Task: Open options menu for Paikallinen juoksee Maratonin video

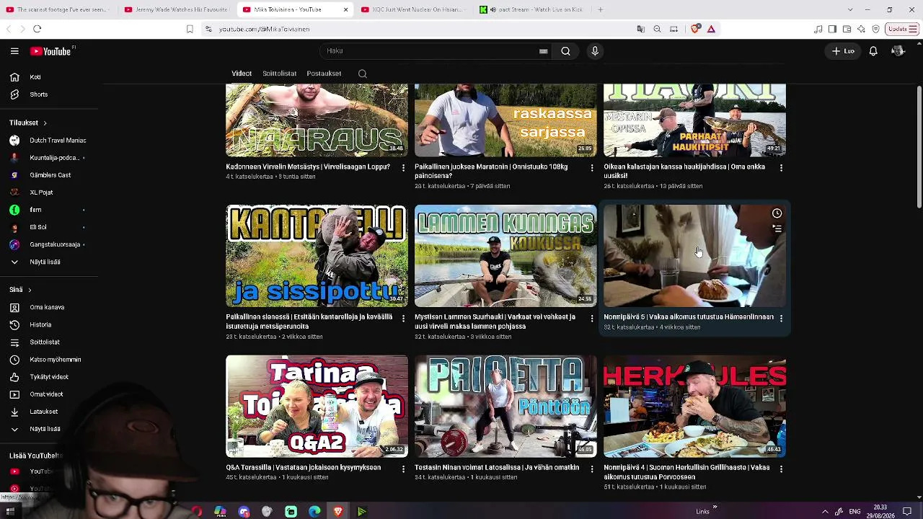Action: (592, 167)
